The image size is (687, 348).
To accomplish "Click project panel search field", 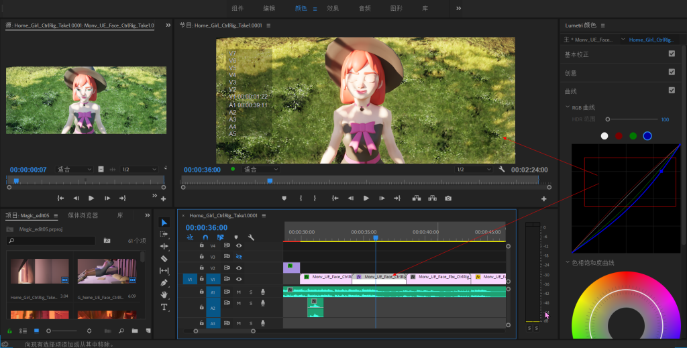I will pyautogui.click(x=51, y=241).
